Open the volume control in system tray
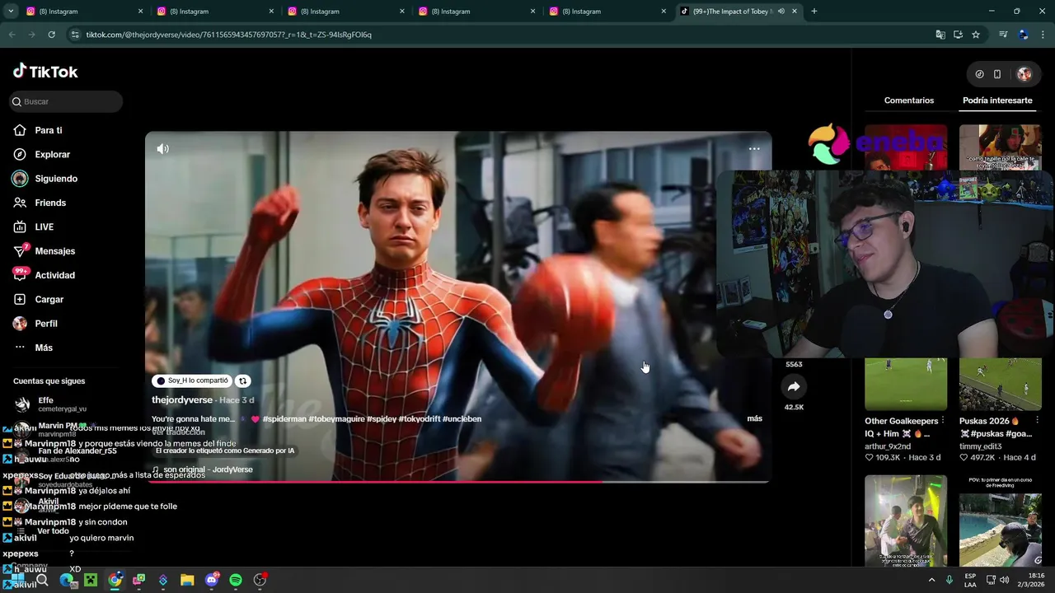The width and height of the screenshot is (1055, 593). pos(1004,580)
